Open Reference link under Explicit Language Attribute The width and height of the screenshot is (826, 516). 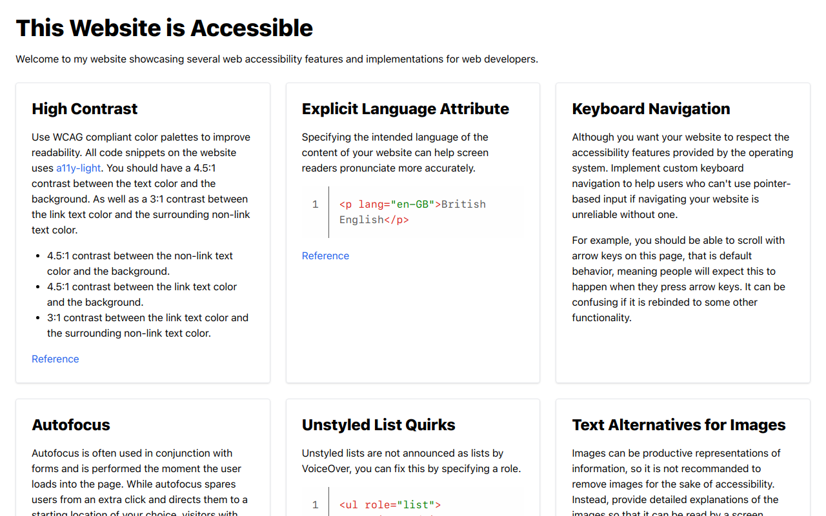[325, 255]
